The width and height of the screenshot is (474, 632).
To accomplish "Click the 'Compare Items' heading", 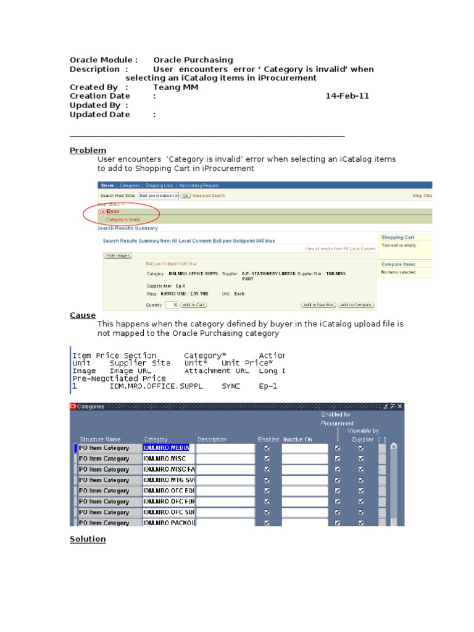I will [398, 264].
